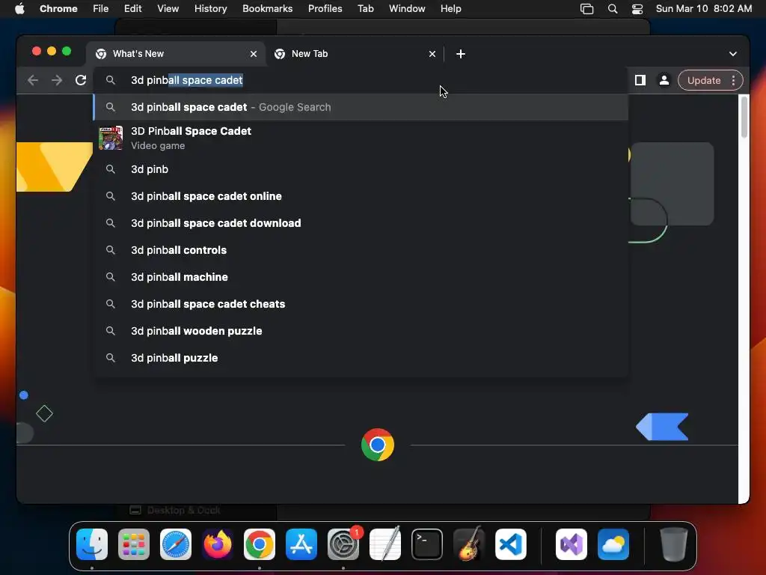Select '3d pinball space cadet cheats' suggestion
Viewport: 766px width, 575px height.
[x=361, y=304]
